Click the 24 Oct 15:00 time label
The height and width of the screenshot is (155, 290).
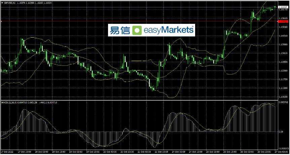[x=195, y=152]
